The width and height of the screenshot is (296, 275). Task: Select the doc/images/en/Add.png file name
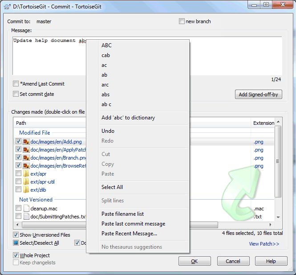pos(56,142)
